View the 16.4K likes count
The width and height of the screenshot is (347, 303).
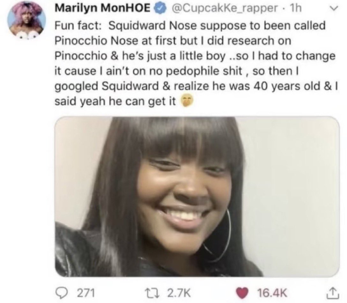[272, 293]
